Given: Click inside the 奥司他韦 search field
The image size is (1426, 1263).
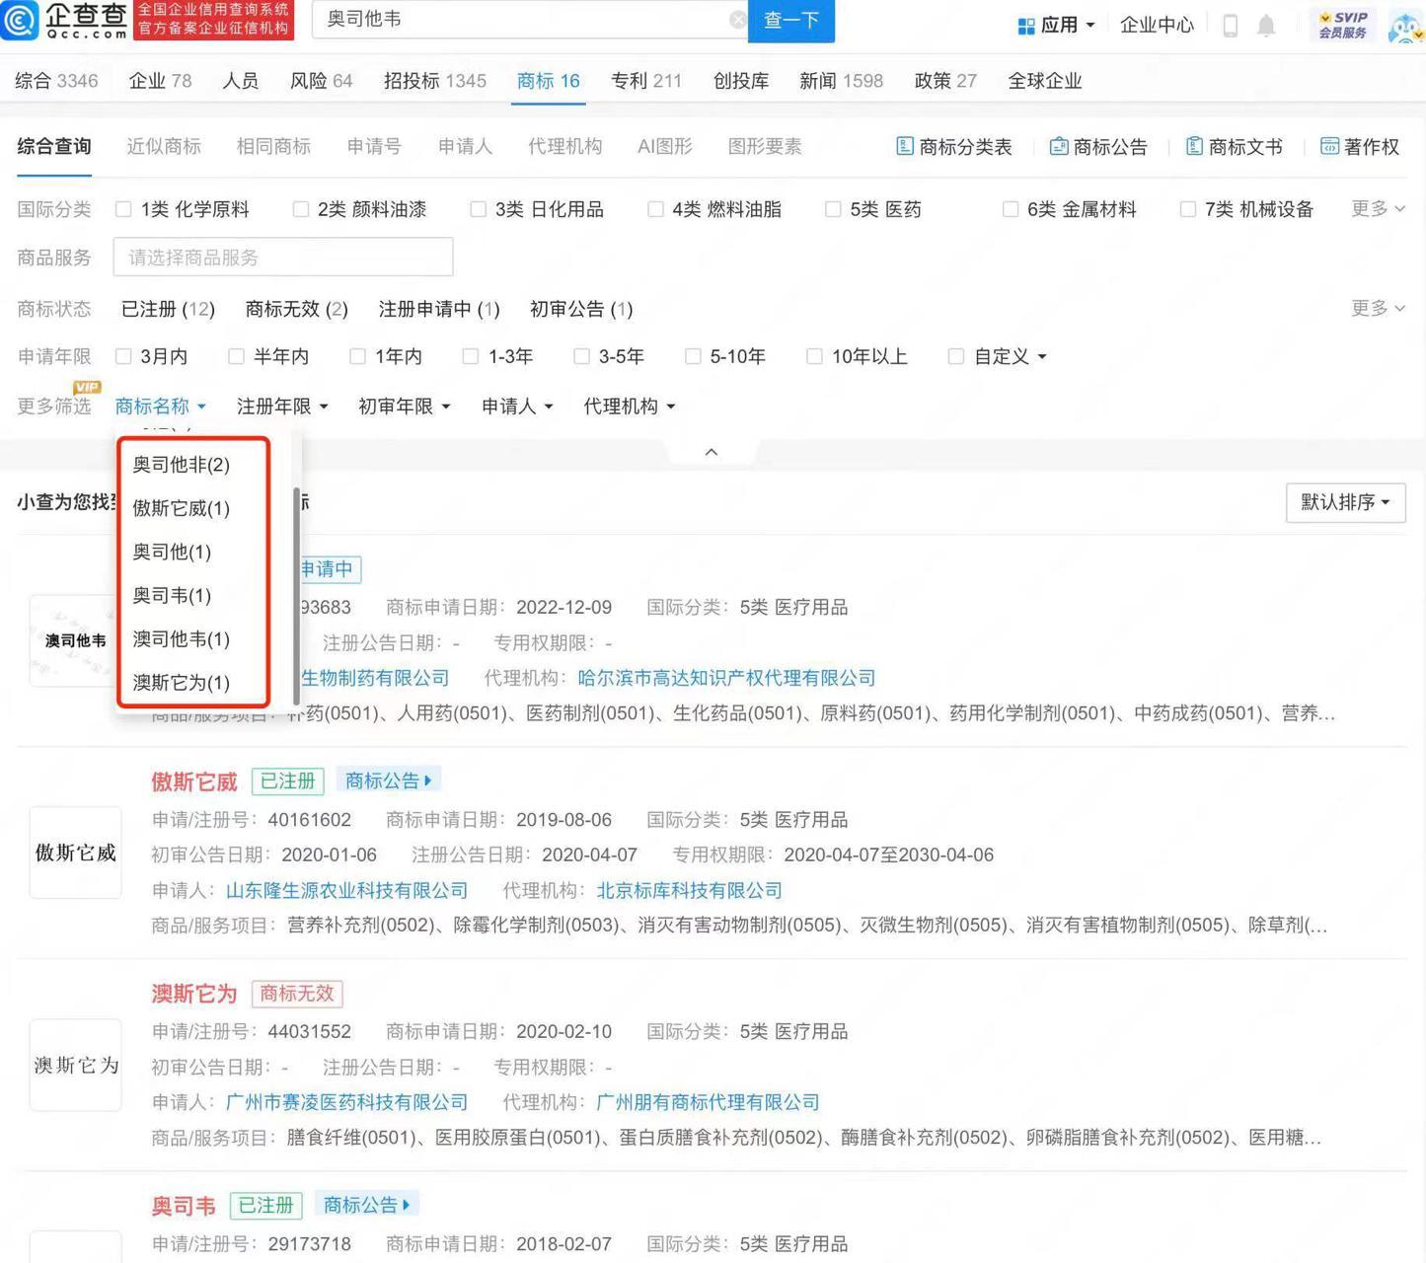Looking at the screenshot, I should [528, 20].
